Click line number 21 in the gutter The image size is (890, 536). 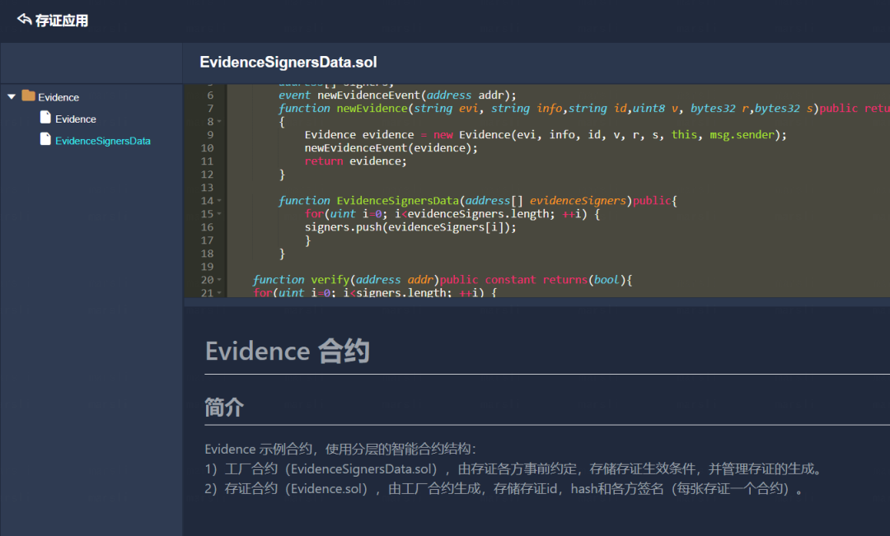click(207, 292)
